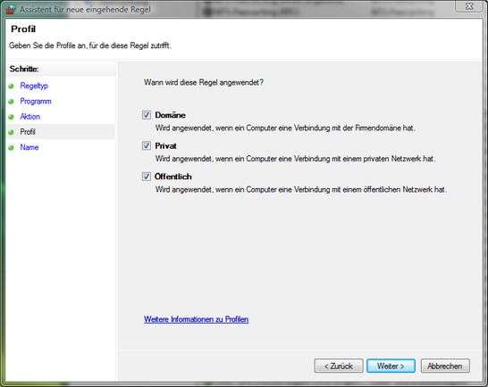Close the rule wizard window

(469, 6)
